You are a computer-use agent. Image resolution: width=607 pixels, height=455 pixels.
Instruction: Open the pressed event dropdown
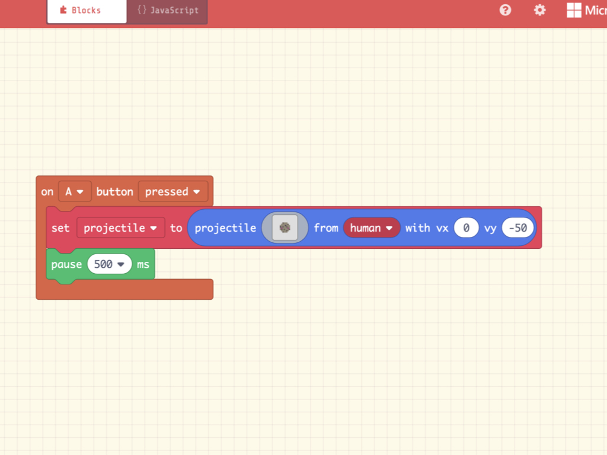click(172, 191)
